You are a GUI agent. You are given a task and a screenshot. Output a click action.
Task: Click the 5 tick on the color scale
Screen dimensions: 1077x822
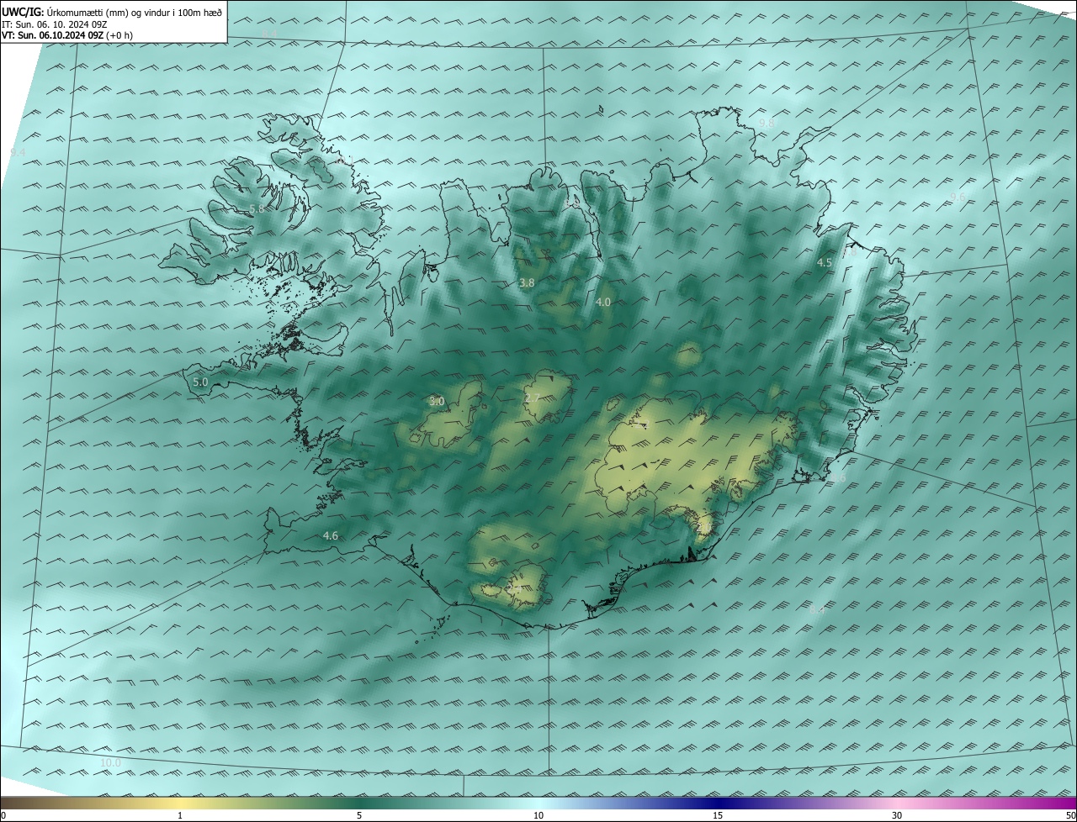coord(359,816)
